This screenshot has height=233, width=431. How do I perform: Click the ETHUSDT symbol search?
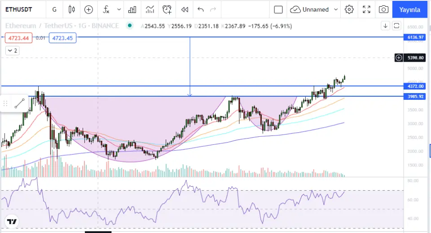pyautogui.click(x=21, y=9)
